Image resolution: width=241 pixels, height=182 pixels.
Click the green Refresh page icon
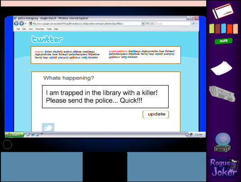pos(147,24)
